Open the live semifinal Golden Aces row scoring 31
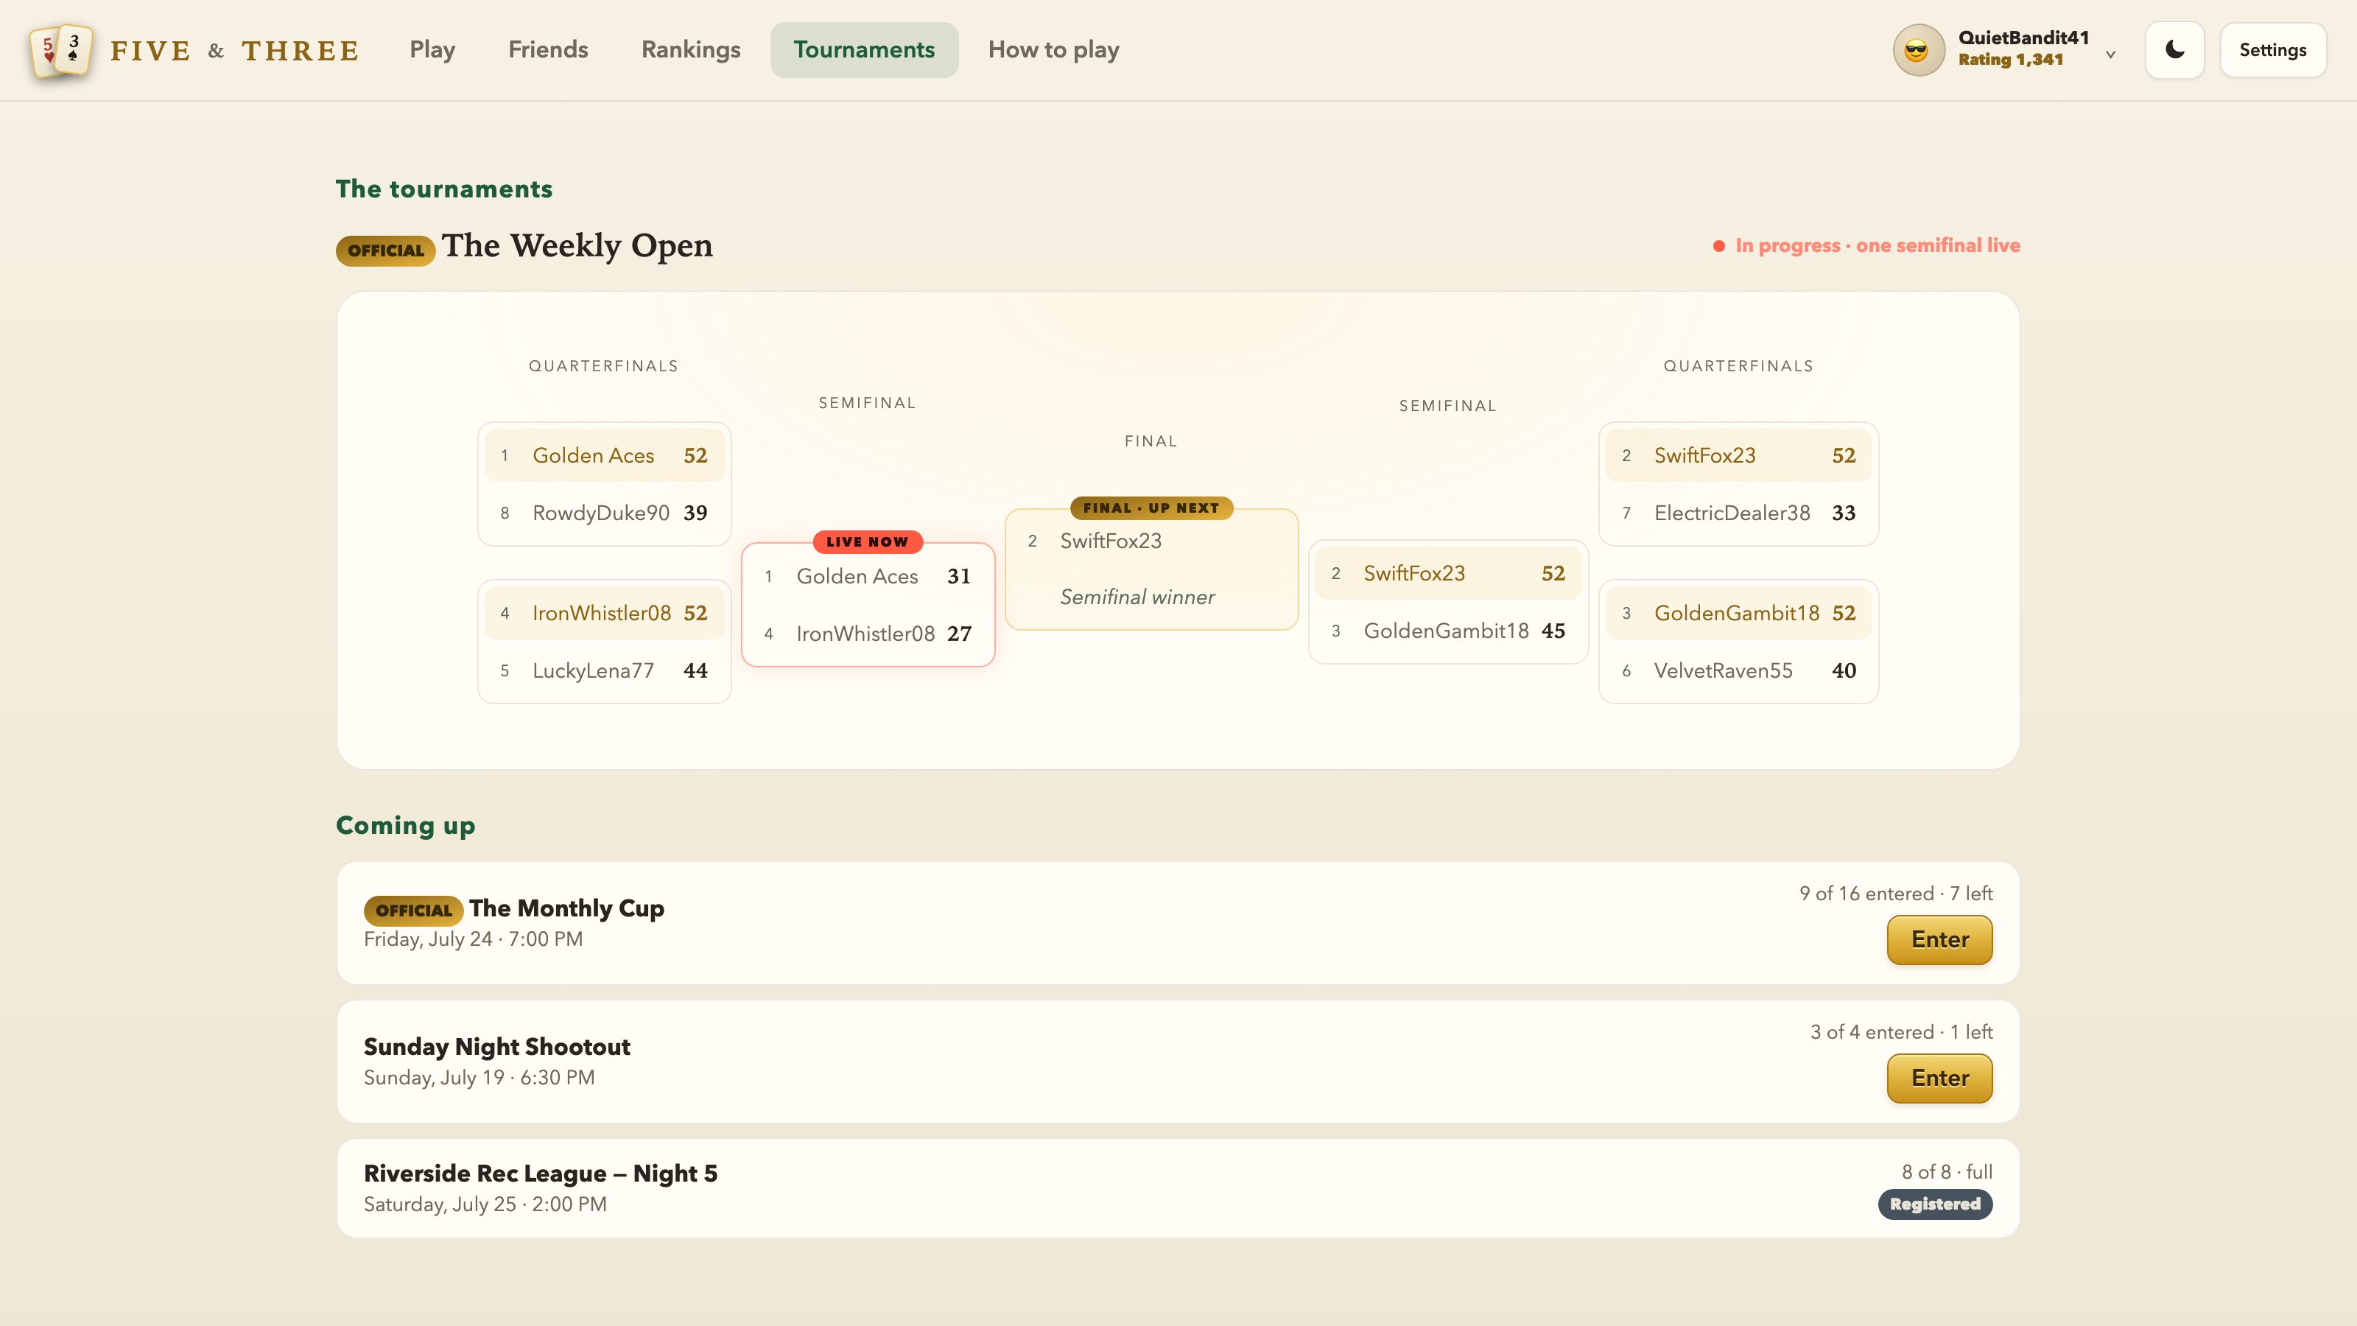This screenshot has height=1326, width=2357. (868, 577)
